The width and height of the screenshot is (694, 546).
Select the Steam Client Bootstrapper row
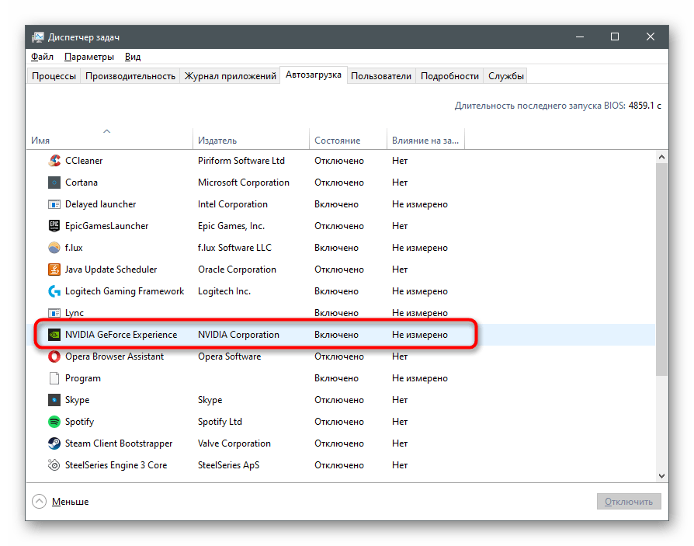[x=341, y=443]
